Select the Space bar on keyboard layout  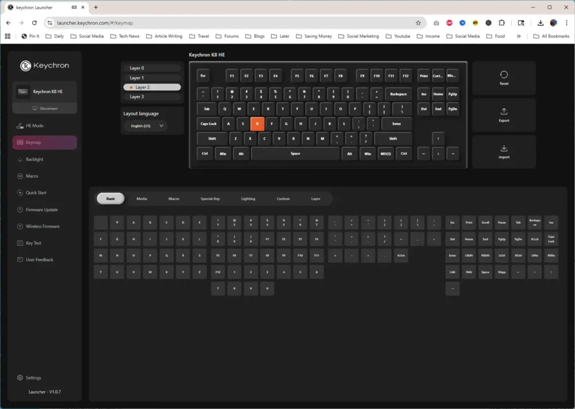click(x=296, y=154)
